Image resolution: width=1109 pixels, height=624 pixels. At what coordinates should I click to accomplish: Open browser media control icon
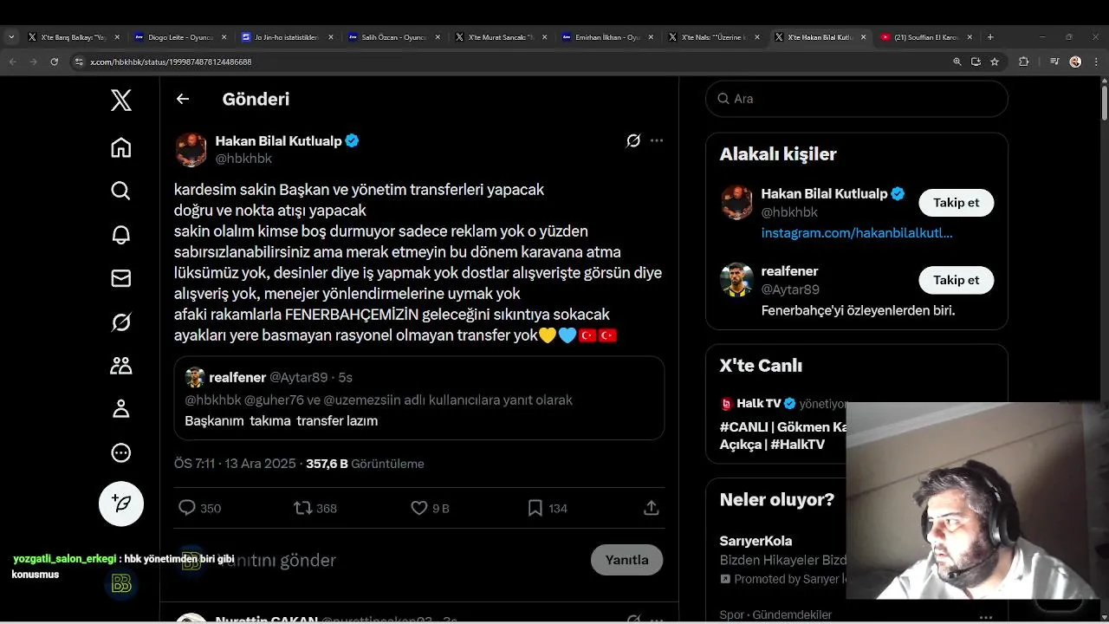(x=1054, y=62)
